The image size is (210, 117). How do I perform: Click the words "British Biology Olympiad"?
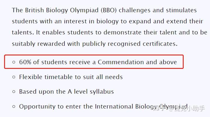click(x=62, y=10)
